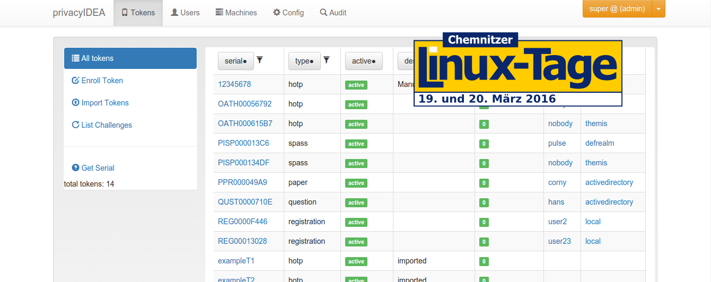Screen dimensions: 711x282
Task: Open Get Serial in sidebar
Action: pos(93,168)
